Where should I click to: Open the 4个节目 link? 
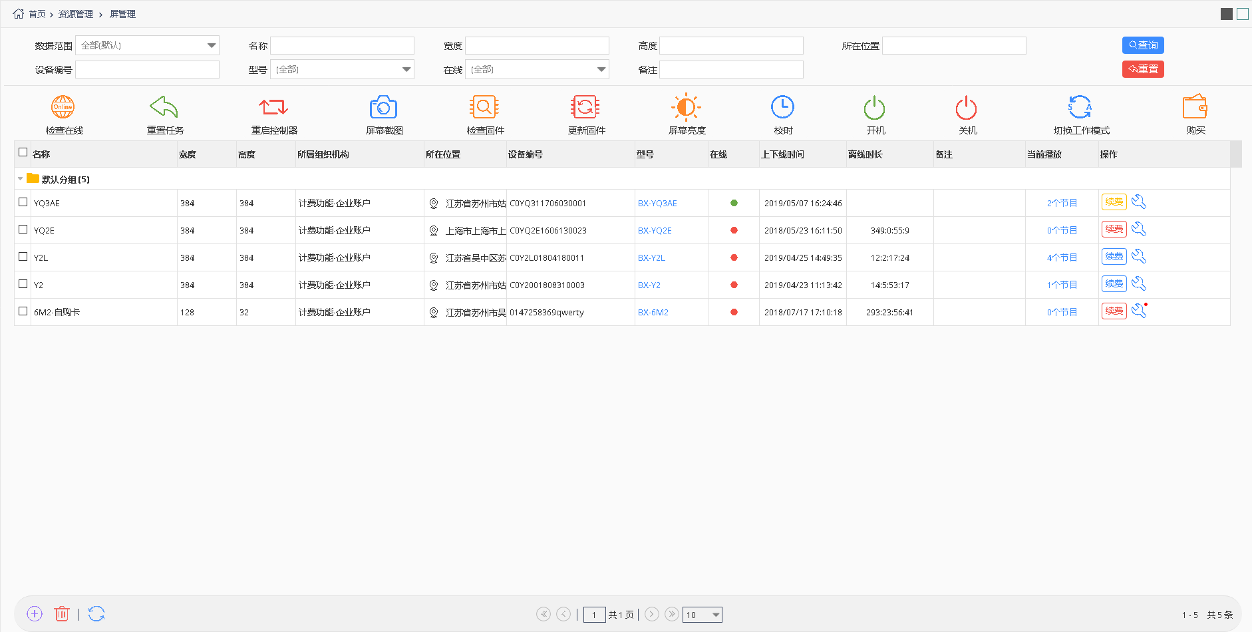(x=1062, y=258)
